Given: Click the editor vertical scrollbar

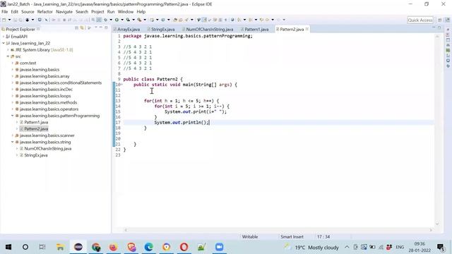Looking at the screenshot, I should 437,130.
